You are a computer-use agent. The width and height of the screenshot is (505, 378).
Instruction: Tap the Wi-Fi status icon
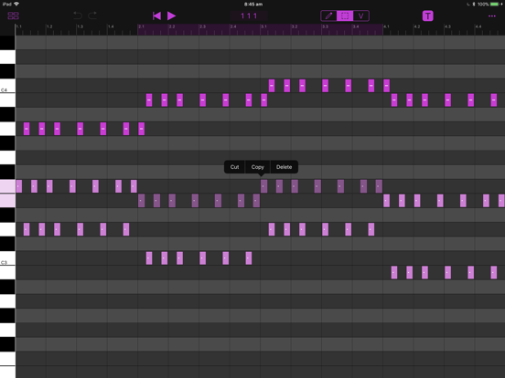coord(16,4)
